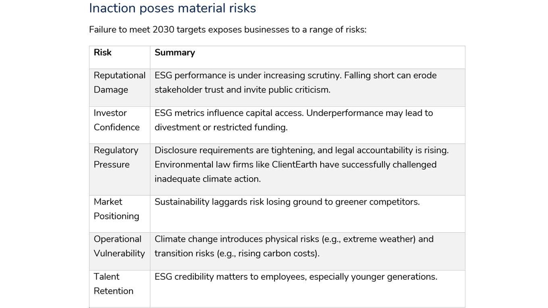Click the 'Market Positioning' table cell

pyautogui.click(x=116, y=209)
